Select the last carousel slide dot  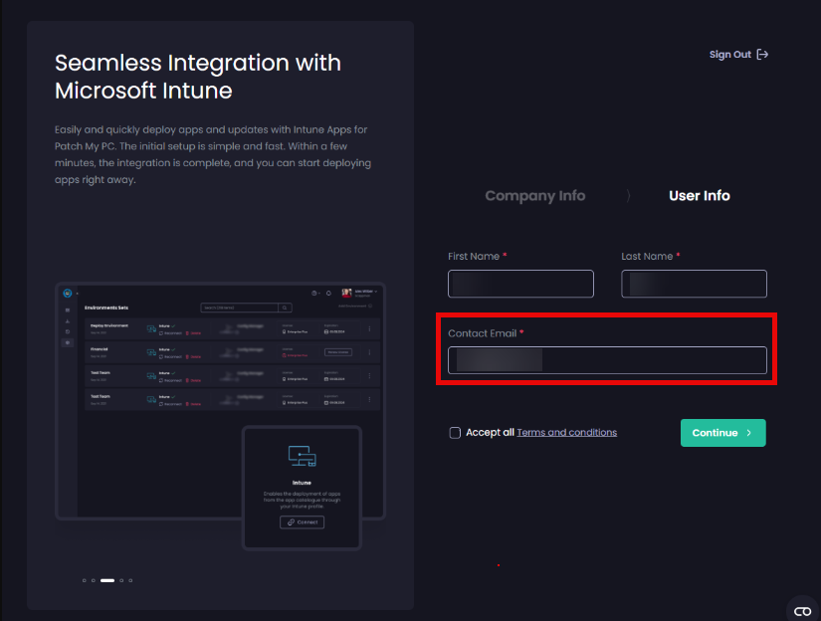[x=130, y=579]
